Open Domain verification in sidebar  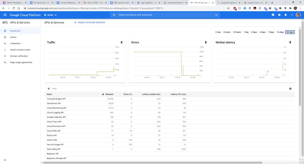point(19,56)
